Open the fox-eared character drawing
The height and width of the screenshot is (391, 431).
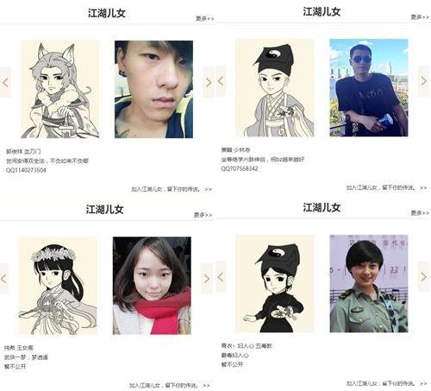[59, 89]
